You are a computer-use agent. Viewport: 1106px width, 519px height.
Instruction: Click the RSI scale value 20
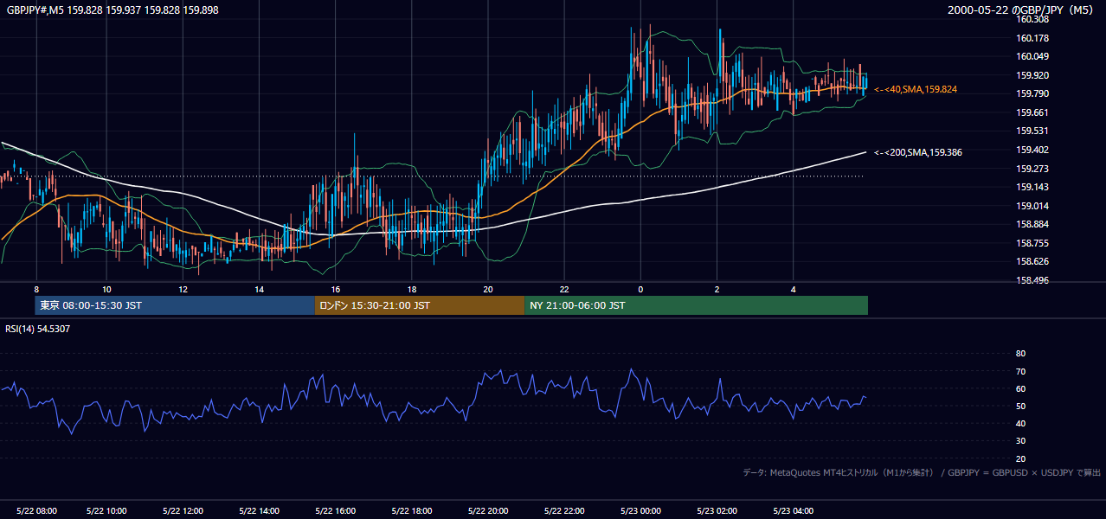pos(1020,458)
